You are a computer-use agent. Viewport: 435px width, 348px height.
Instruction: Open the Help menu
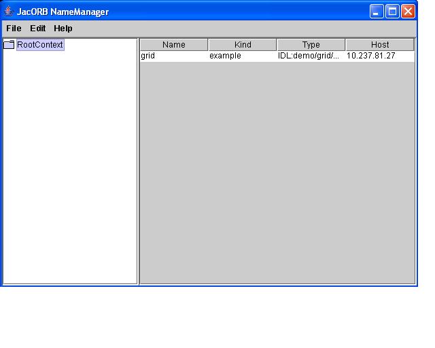(x=63, y=29)
